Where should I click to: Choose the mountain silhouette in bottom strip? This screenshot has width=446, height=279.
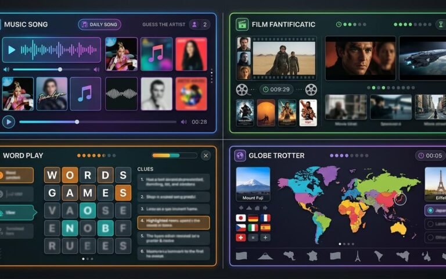pyautogui.click(x=265, y=256)
